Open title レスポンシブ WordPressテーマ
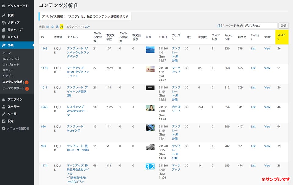 pos(77,111)
